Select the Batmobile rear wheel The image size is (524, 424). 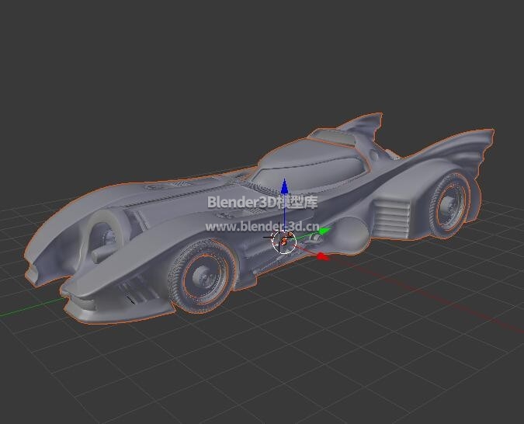(x=449, y=205)
